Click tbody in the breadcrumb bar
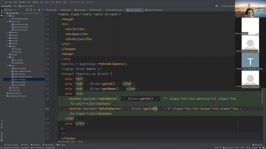This screenshot has height=149, width=266. pos(81,142)
